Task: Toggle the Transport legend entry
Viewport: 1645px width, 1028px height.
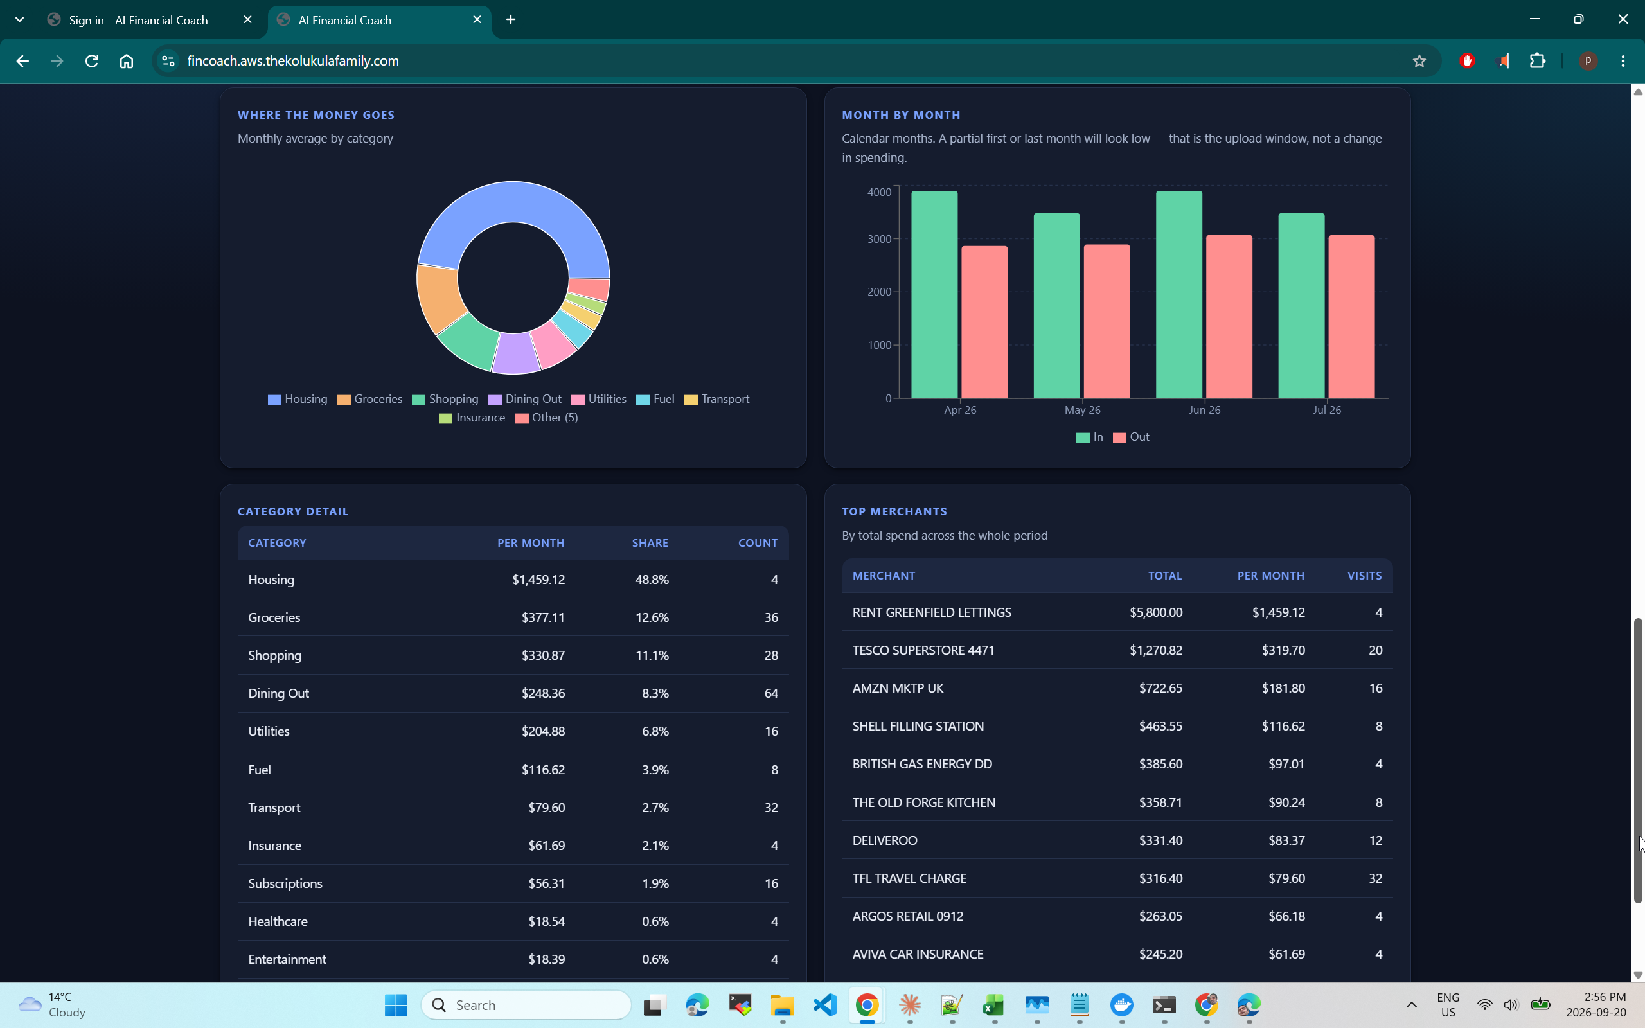Action: tap(716, 399)
